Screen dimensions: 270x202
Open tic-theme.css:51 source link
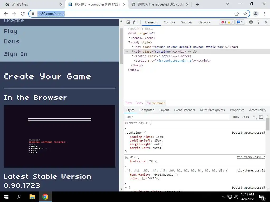(x=251, y=170)
